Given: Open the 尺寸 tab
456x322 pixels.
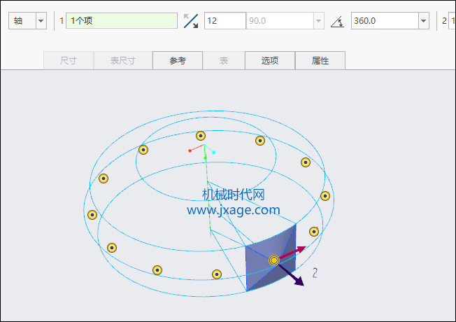Looking at the screenshot, I should pyautogui.click(x=69, y=61).
